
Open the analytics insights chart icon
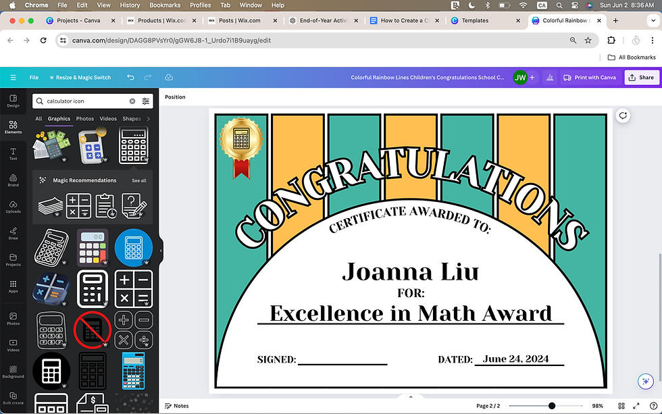550,78
